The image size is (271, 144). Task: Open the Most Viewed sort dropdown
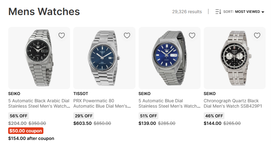pyautogui.click(x=247, y=12)
